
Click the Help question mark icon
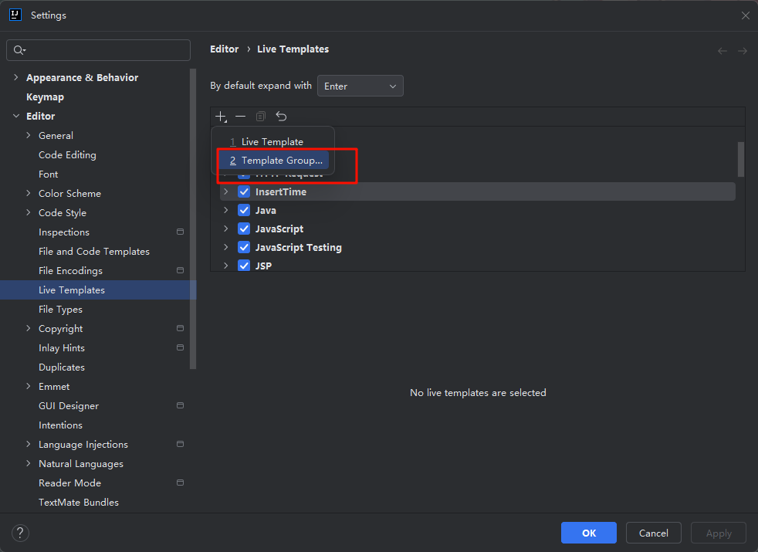tap(21, 533)
